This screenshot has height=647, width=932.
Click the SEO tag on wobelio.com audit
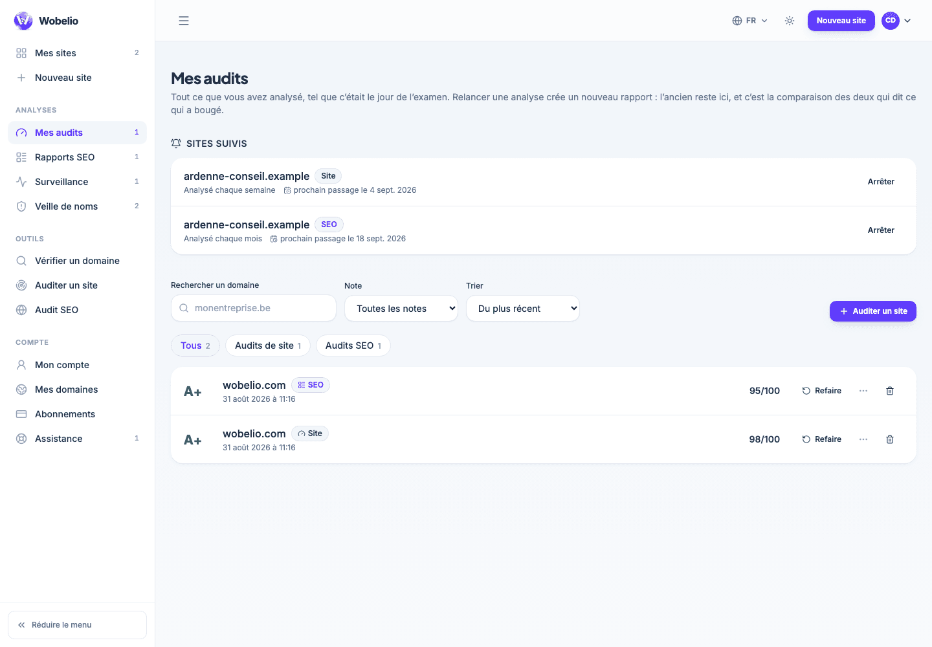coord(311,385)
